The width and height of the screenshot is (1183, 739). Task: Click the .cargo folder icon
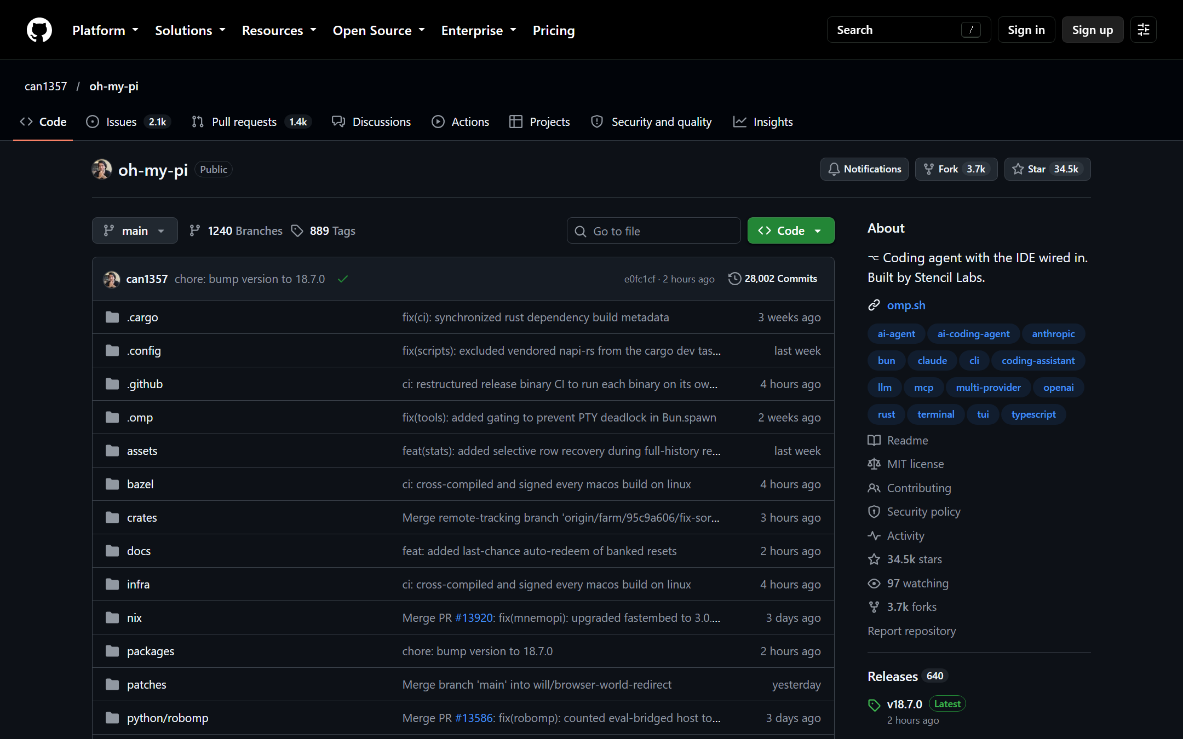[x=112, y=317]
